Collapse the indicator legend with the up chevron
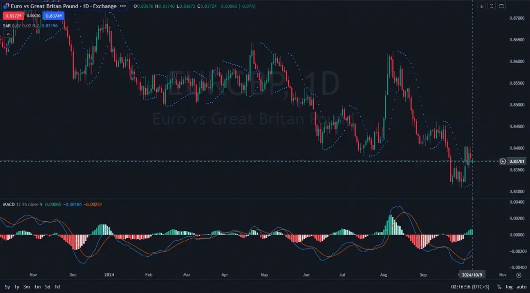 point(8,34)
